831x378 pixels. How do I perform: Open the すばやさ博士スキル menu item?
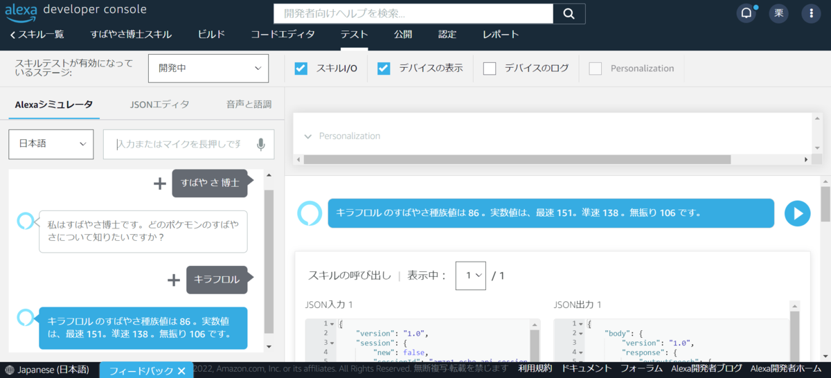[x=131, y=35]
